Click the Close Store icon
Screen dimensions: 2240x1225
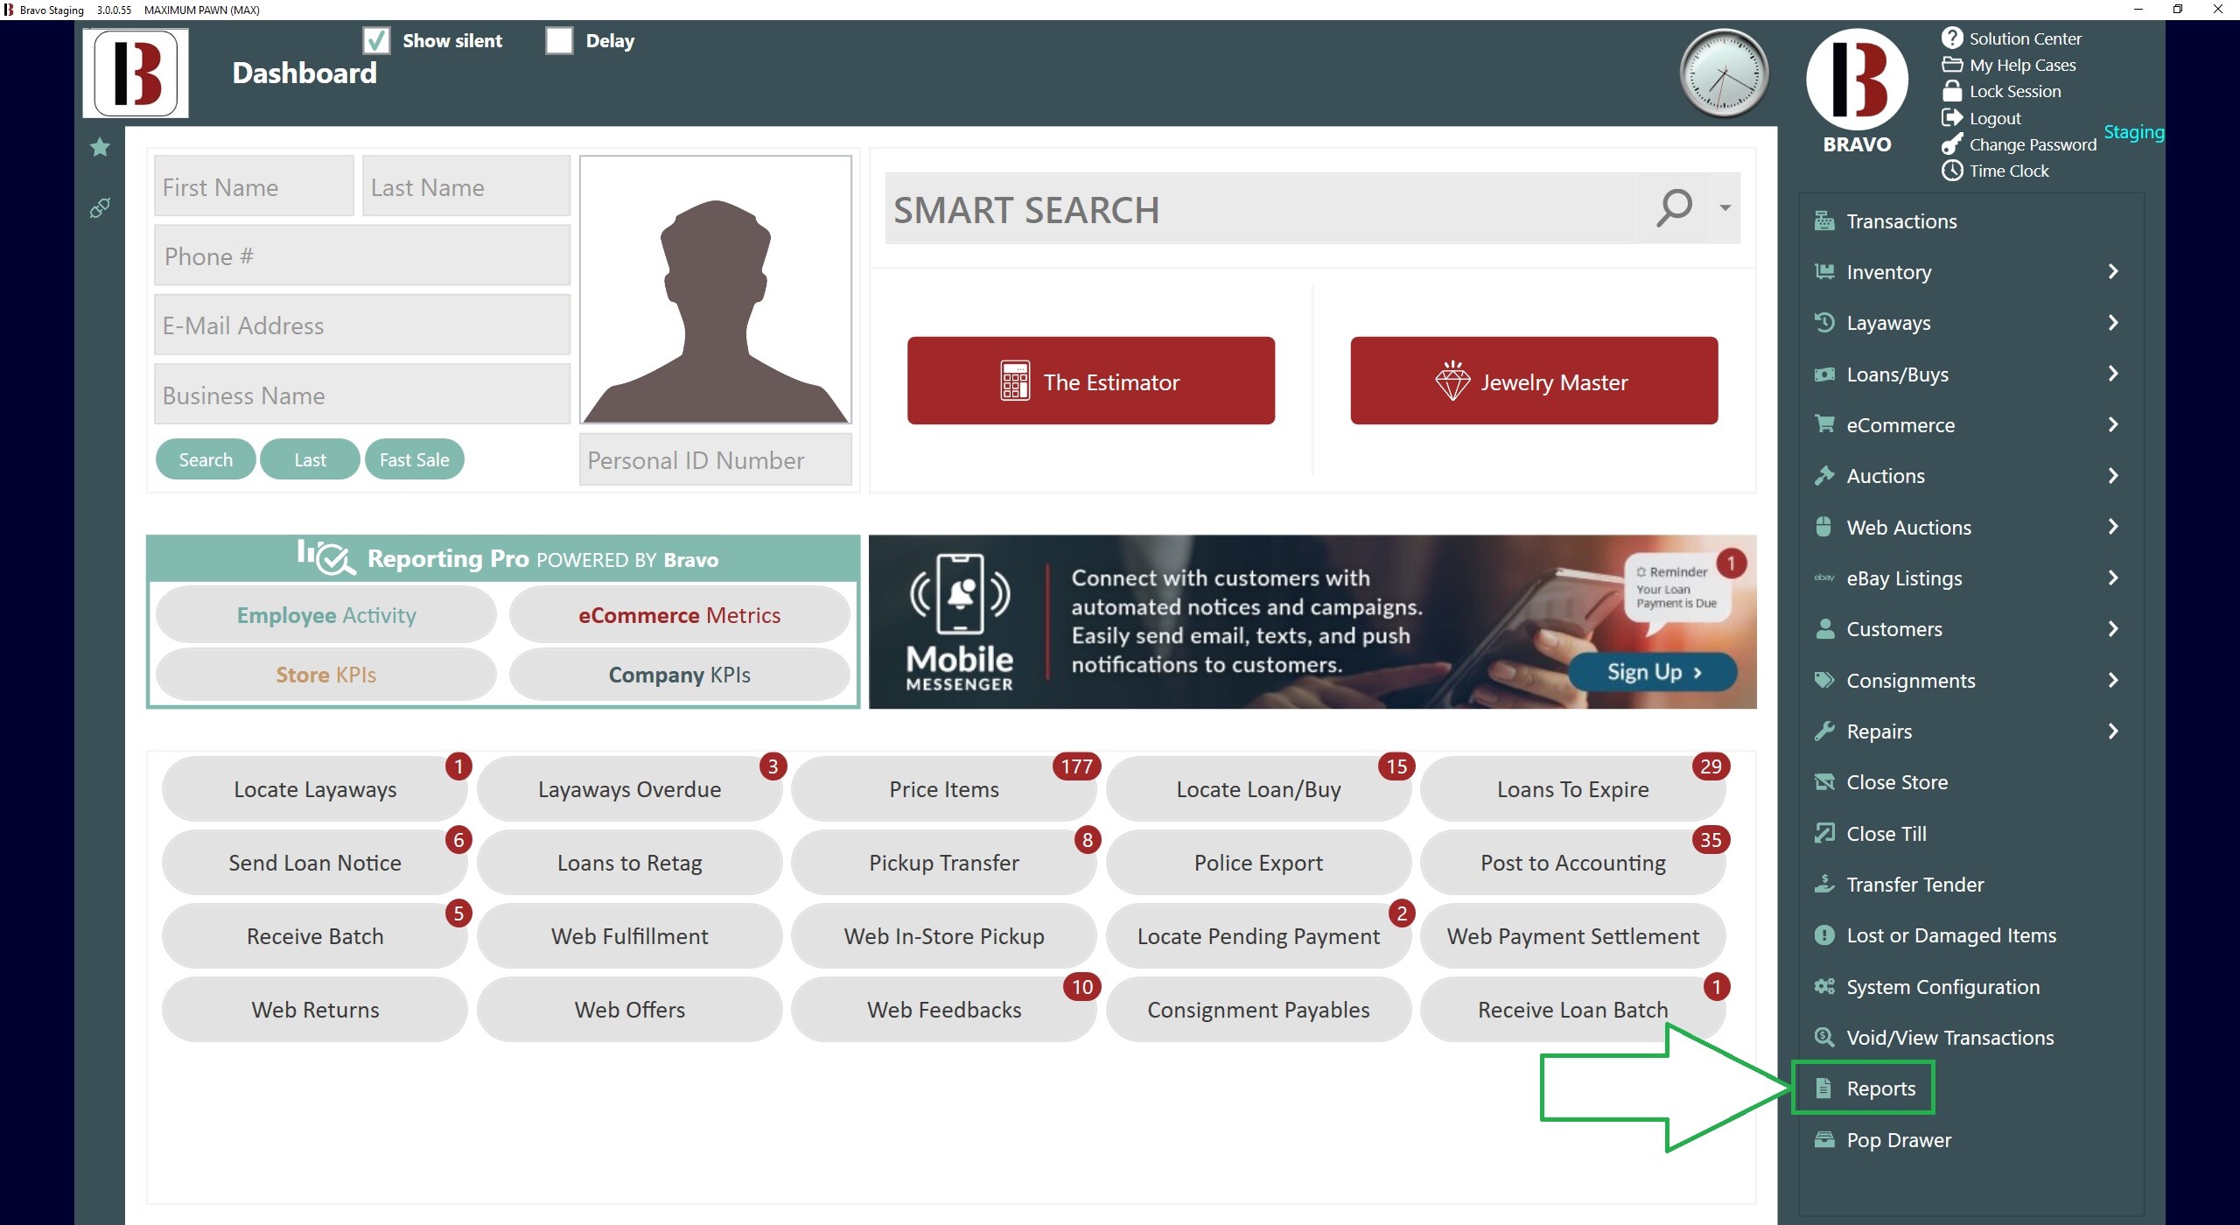click(x=1824, y=782)
